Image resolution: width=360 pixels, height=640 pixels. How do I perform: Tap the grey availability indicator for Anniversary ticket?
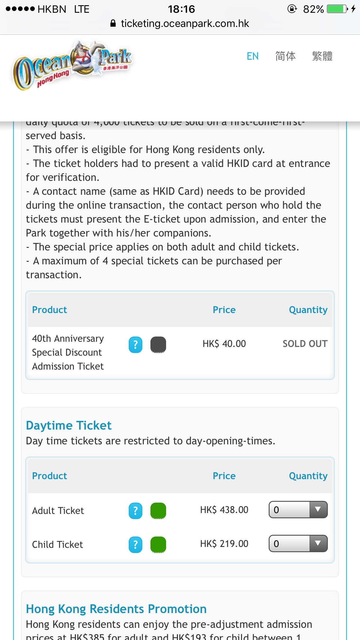tap(158, 345)
